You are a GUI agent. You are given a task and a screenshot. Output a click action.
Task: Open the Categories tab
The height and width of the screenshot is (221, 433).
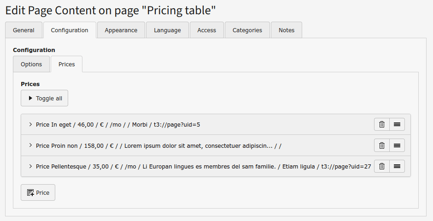coord(247,30)
